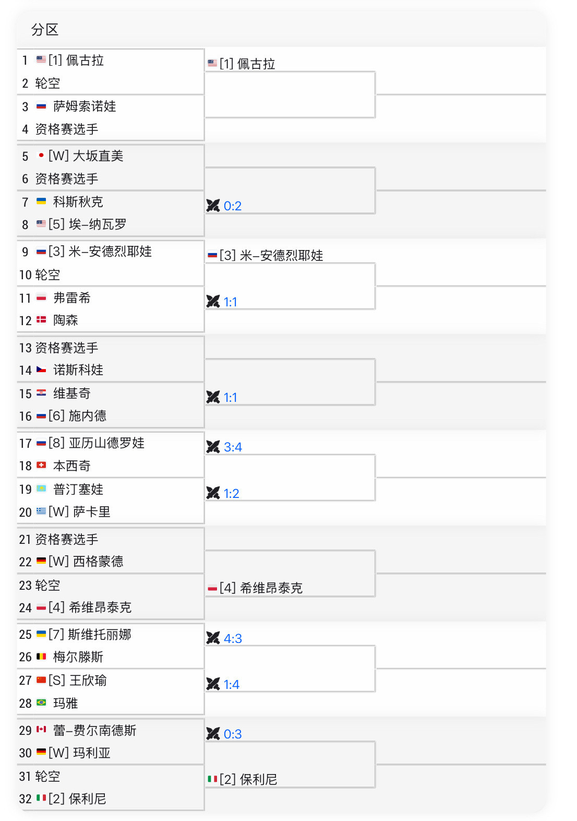
Task: Select player [1] 佩古拉 in row 1
Action: coord(76,61)
